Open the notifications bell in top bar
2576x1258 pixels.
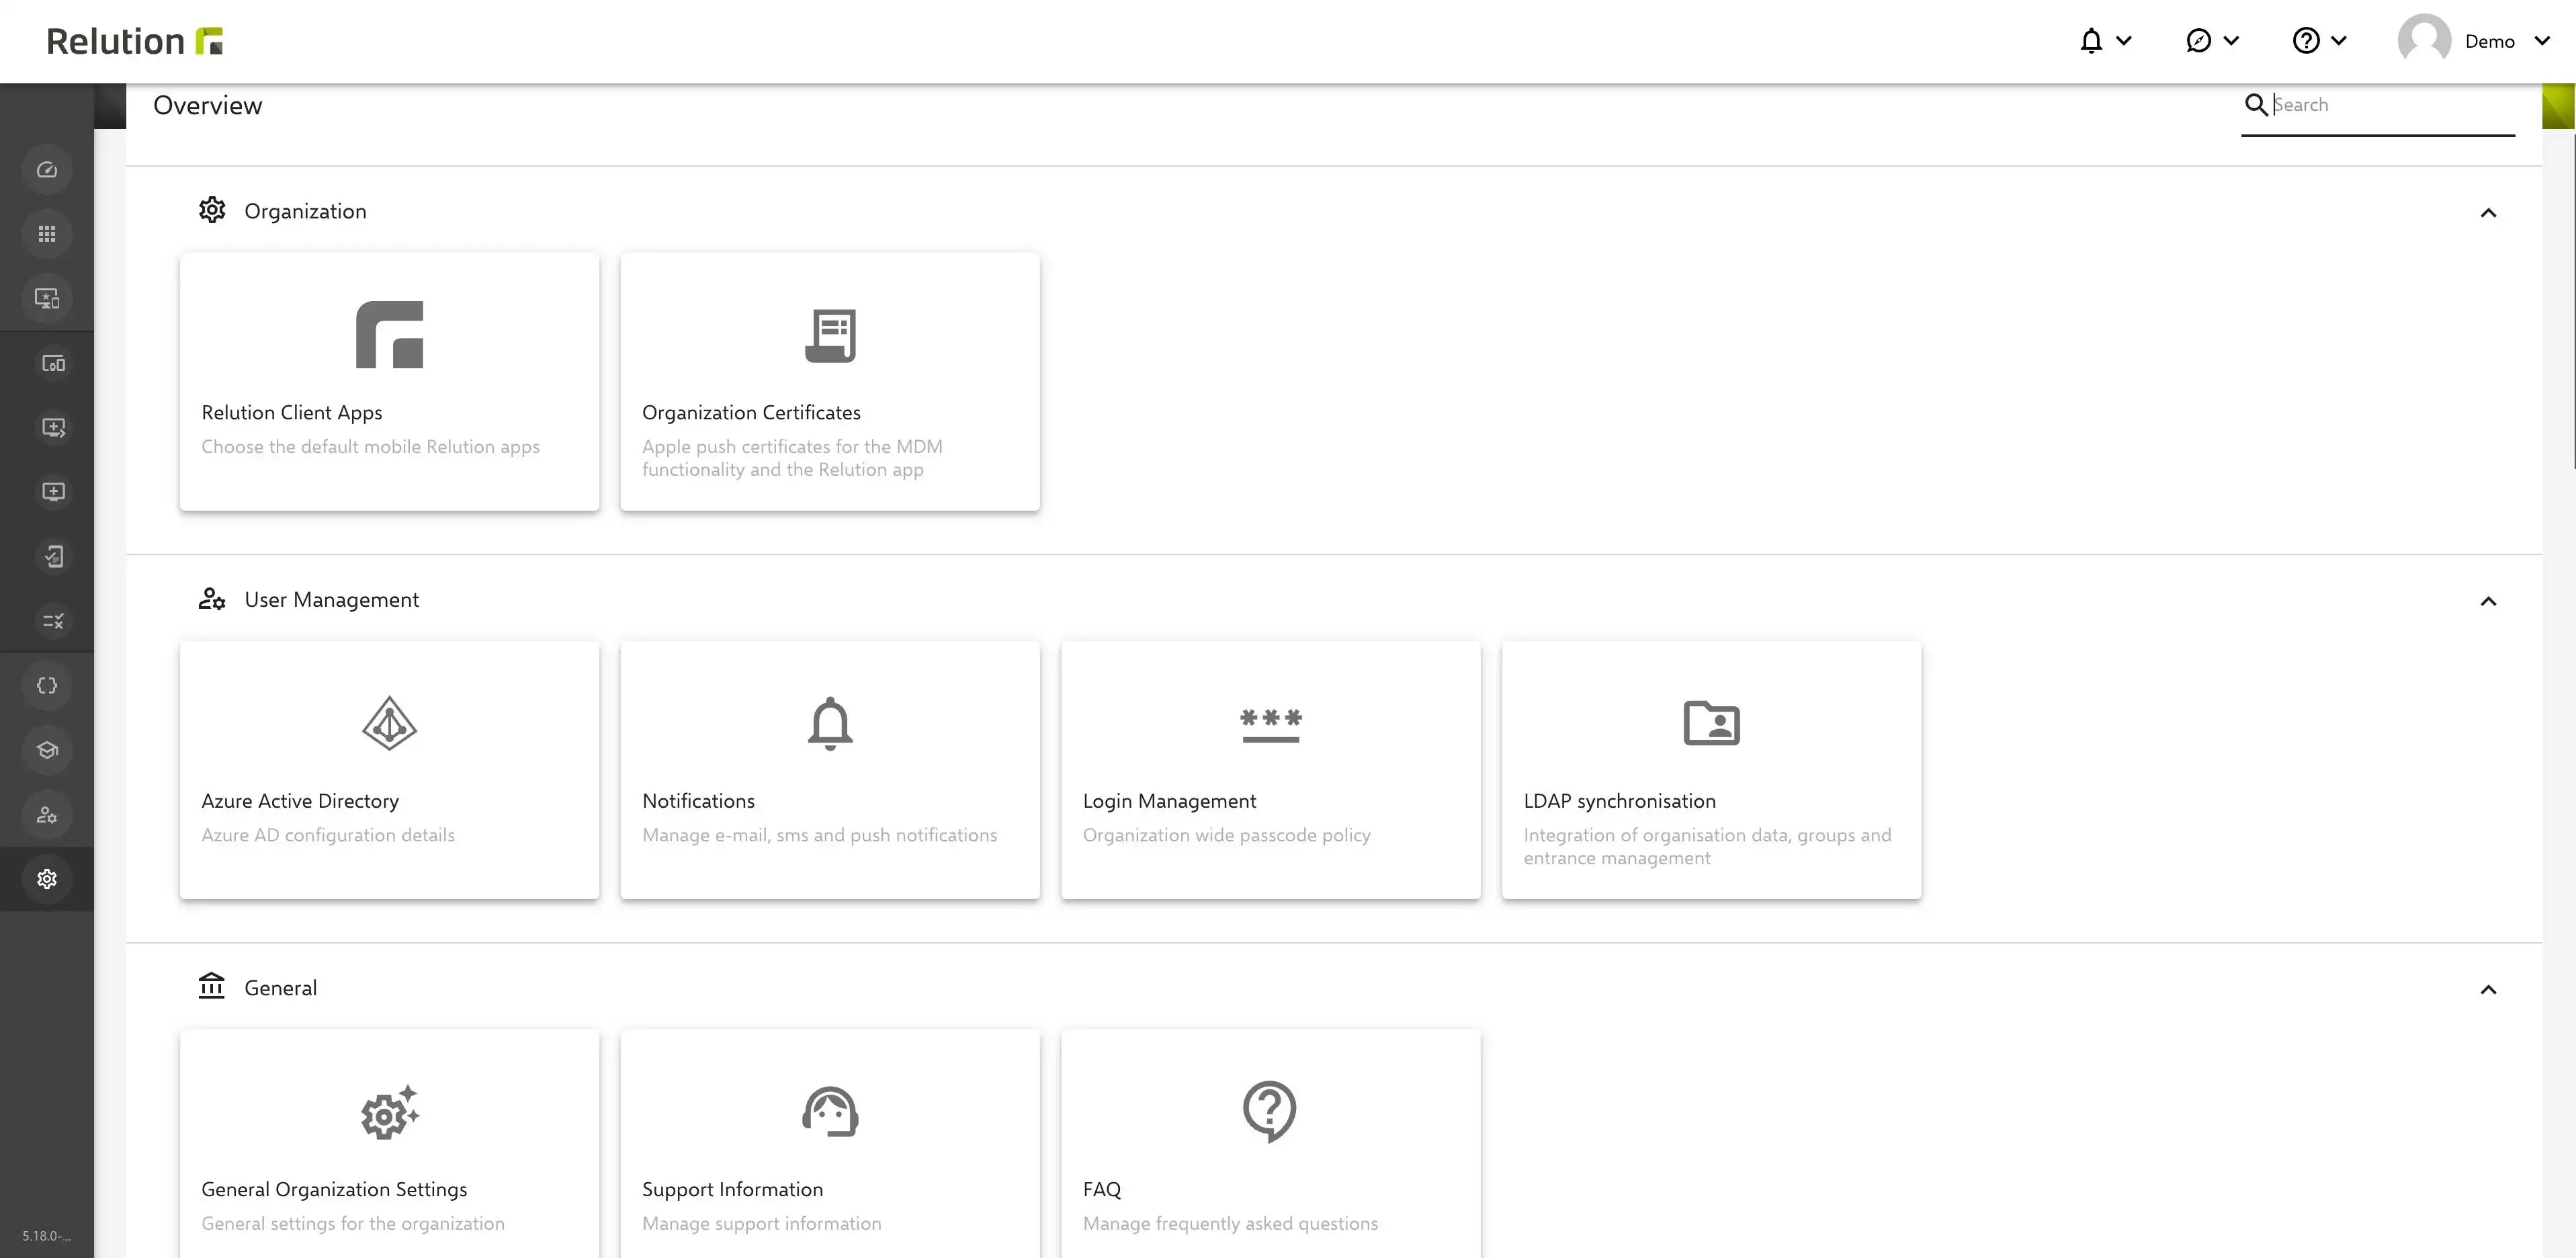tap(2091, 41)
